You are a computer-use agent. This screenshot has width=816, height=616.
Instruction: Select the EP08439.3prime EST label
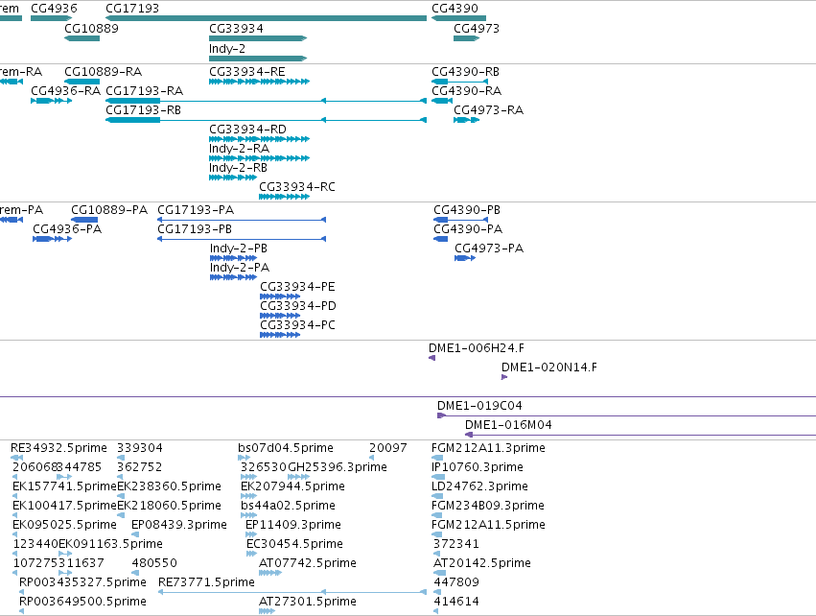pyautogui.click(x=179, y=525)
